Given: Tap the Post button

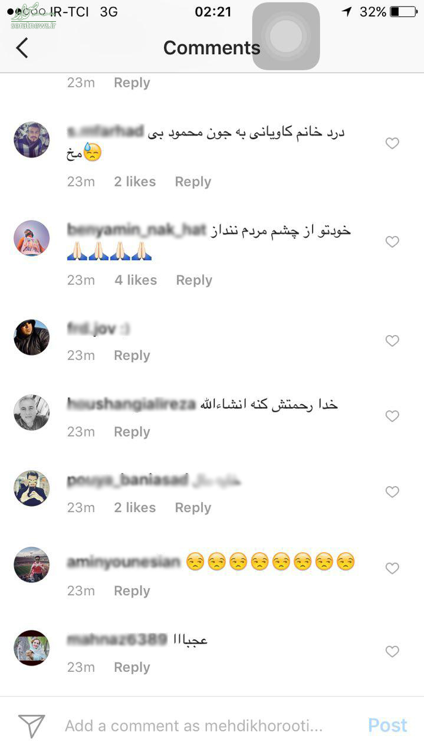Looking at the screenshot, I should [387, 726].
